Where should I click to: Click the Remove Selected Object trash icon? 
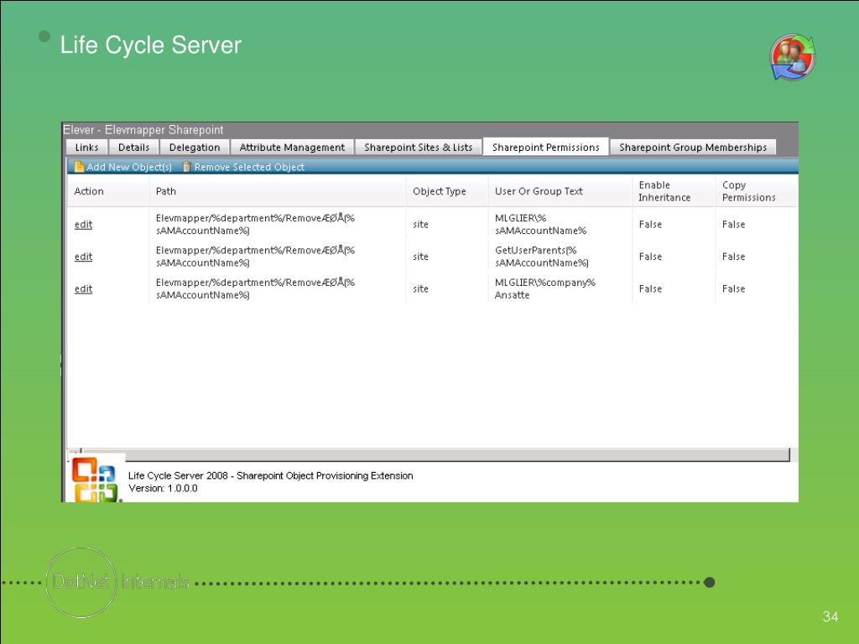click(x=186, y=167)
